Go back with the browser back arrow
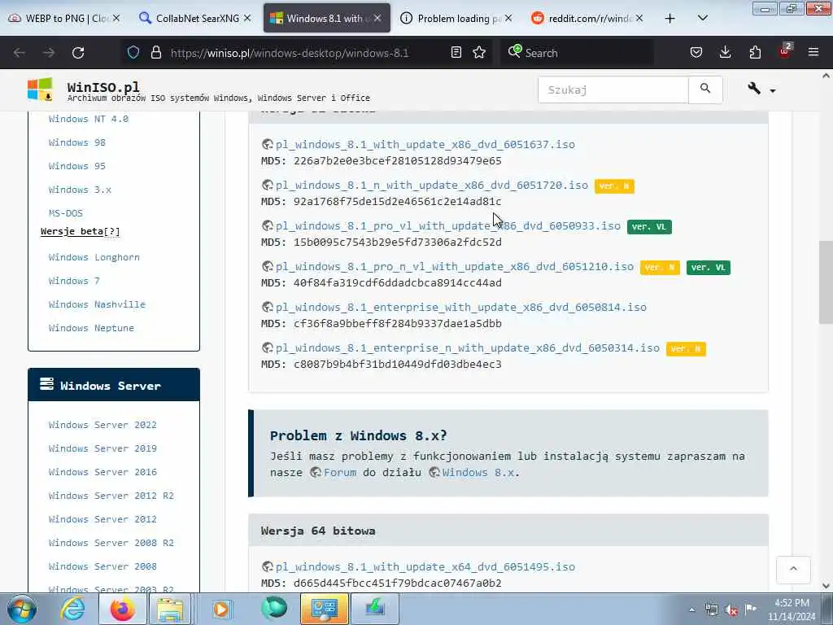 [x=20, y=53]
